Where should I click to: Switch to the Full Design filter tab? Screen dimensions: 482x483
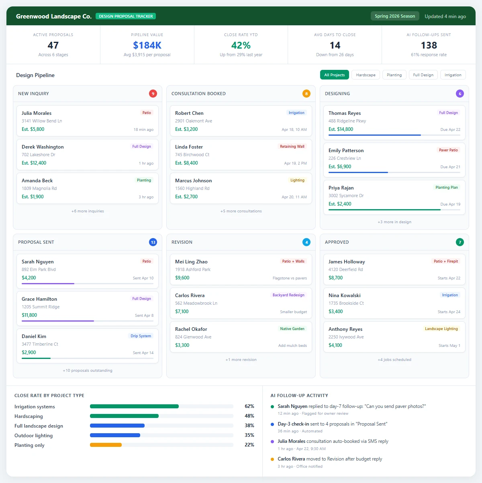tap(423, 75)
